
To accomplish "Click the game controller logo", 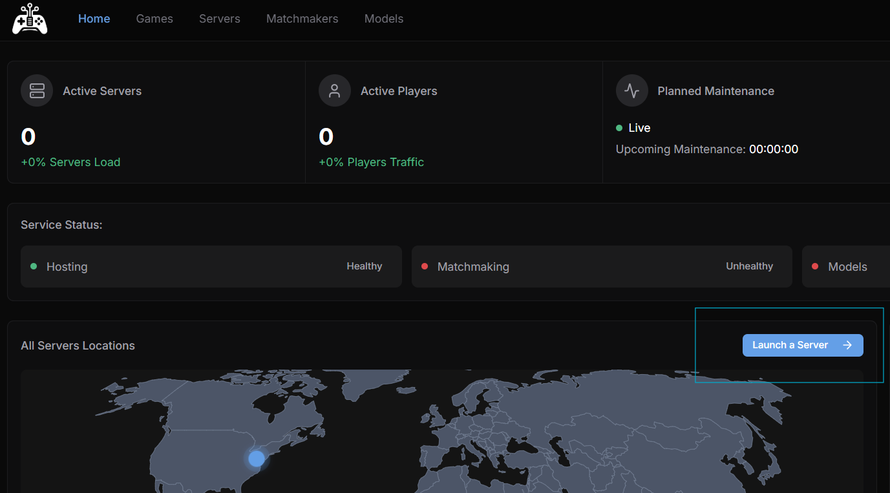I will [30, 19].
